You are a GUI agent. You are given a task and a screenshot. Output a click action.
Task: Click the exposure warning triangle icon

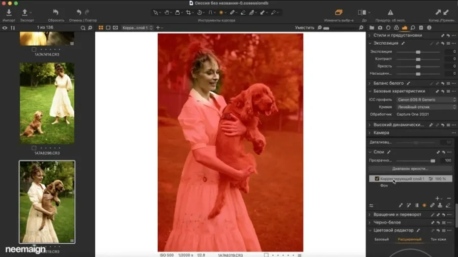point(390,12)
